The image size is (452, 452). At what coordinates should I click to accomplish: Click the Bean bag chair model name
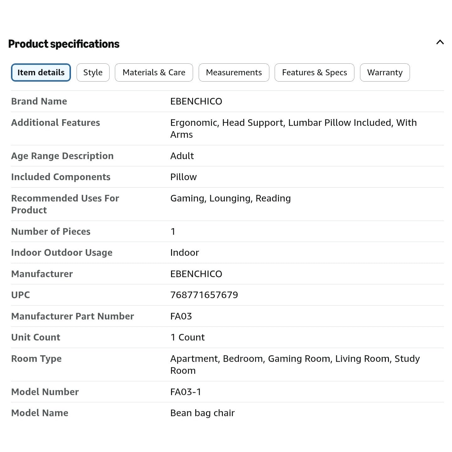[202, 413]
